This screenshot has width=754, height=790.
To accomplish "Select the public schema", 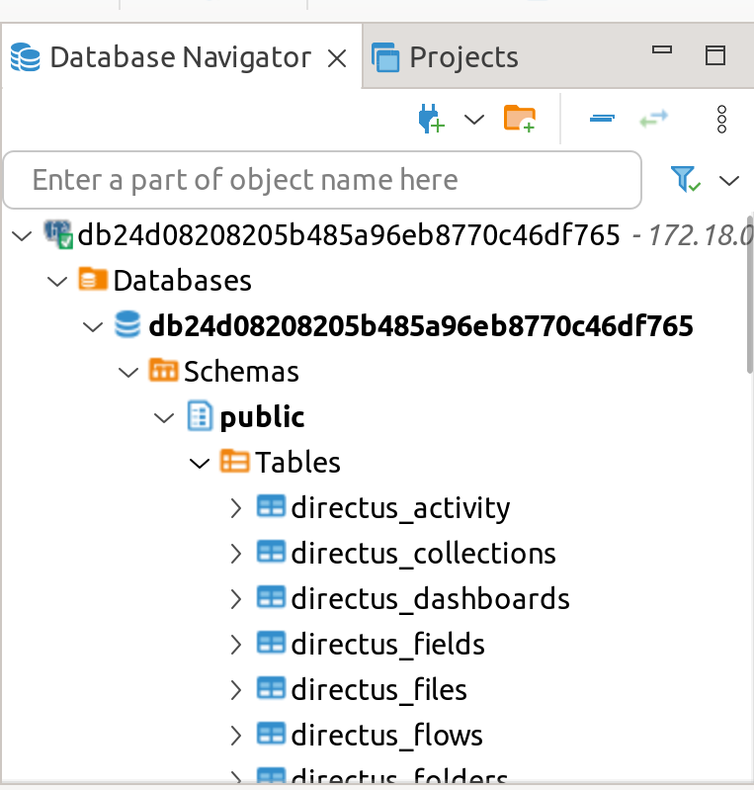I will tap(262, 417).
